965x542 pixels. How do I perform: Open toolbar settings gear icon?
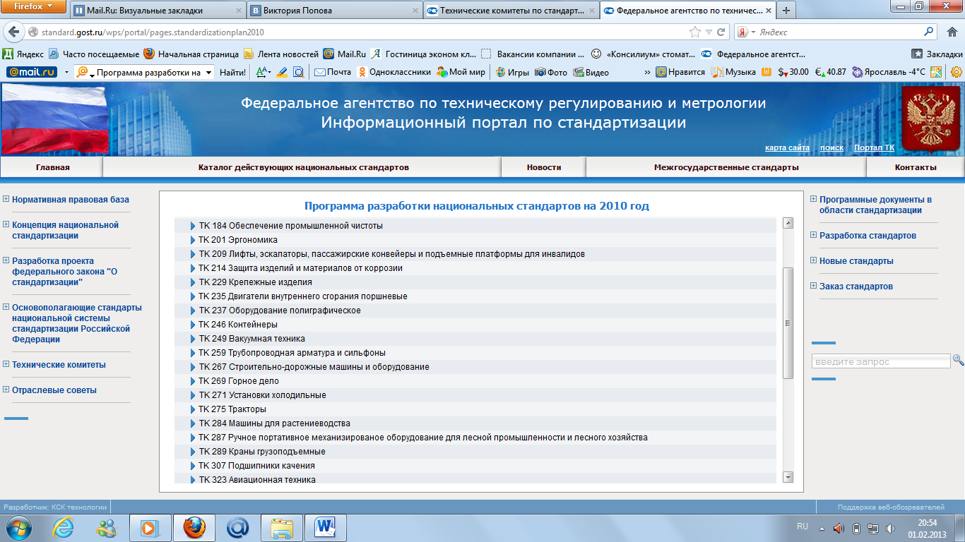pyautogui.click(x=957, y=72)
